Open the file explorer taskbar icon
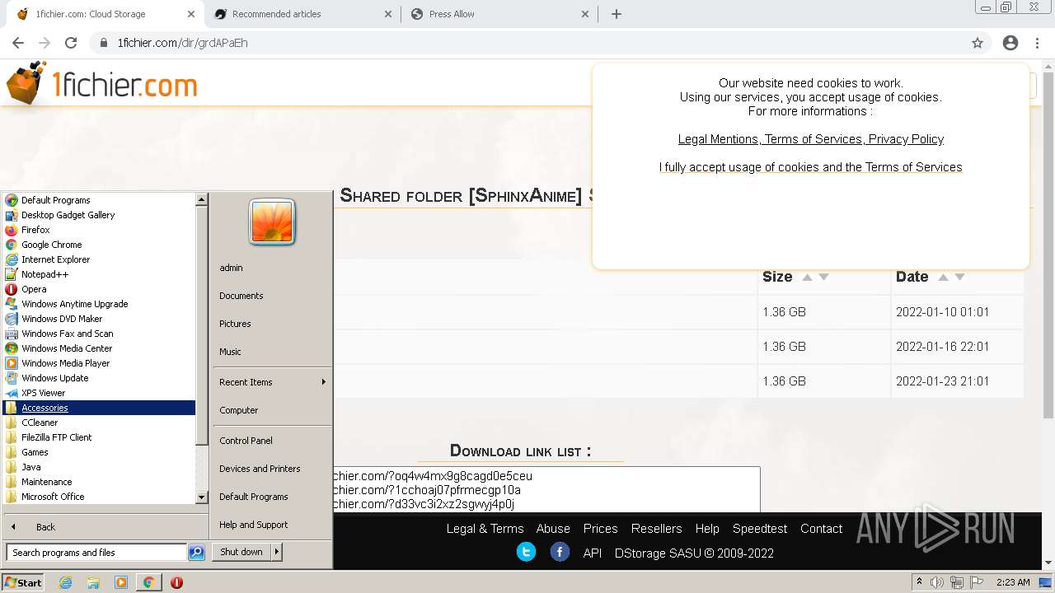The width and height of the screenshot is (1055, 593). pos(93,582)
